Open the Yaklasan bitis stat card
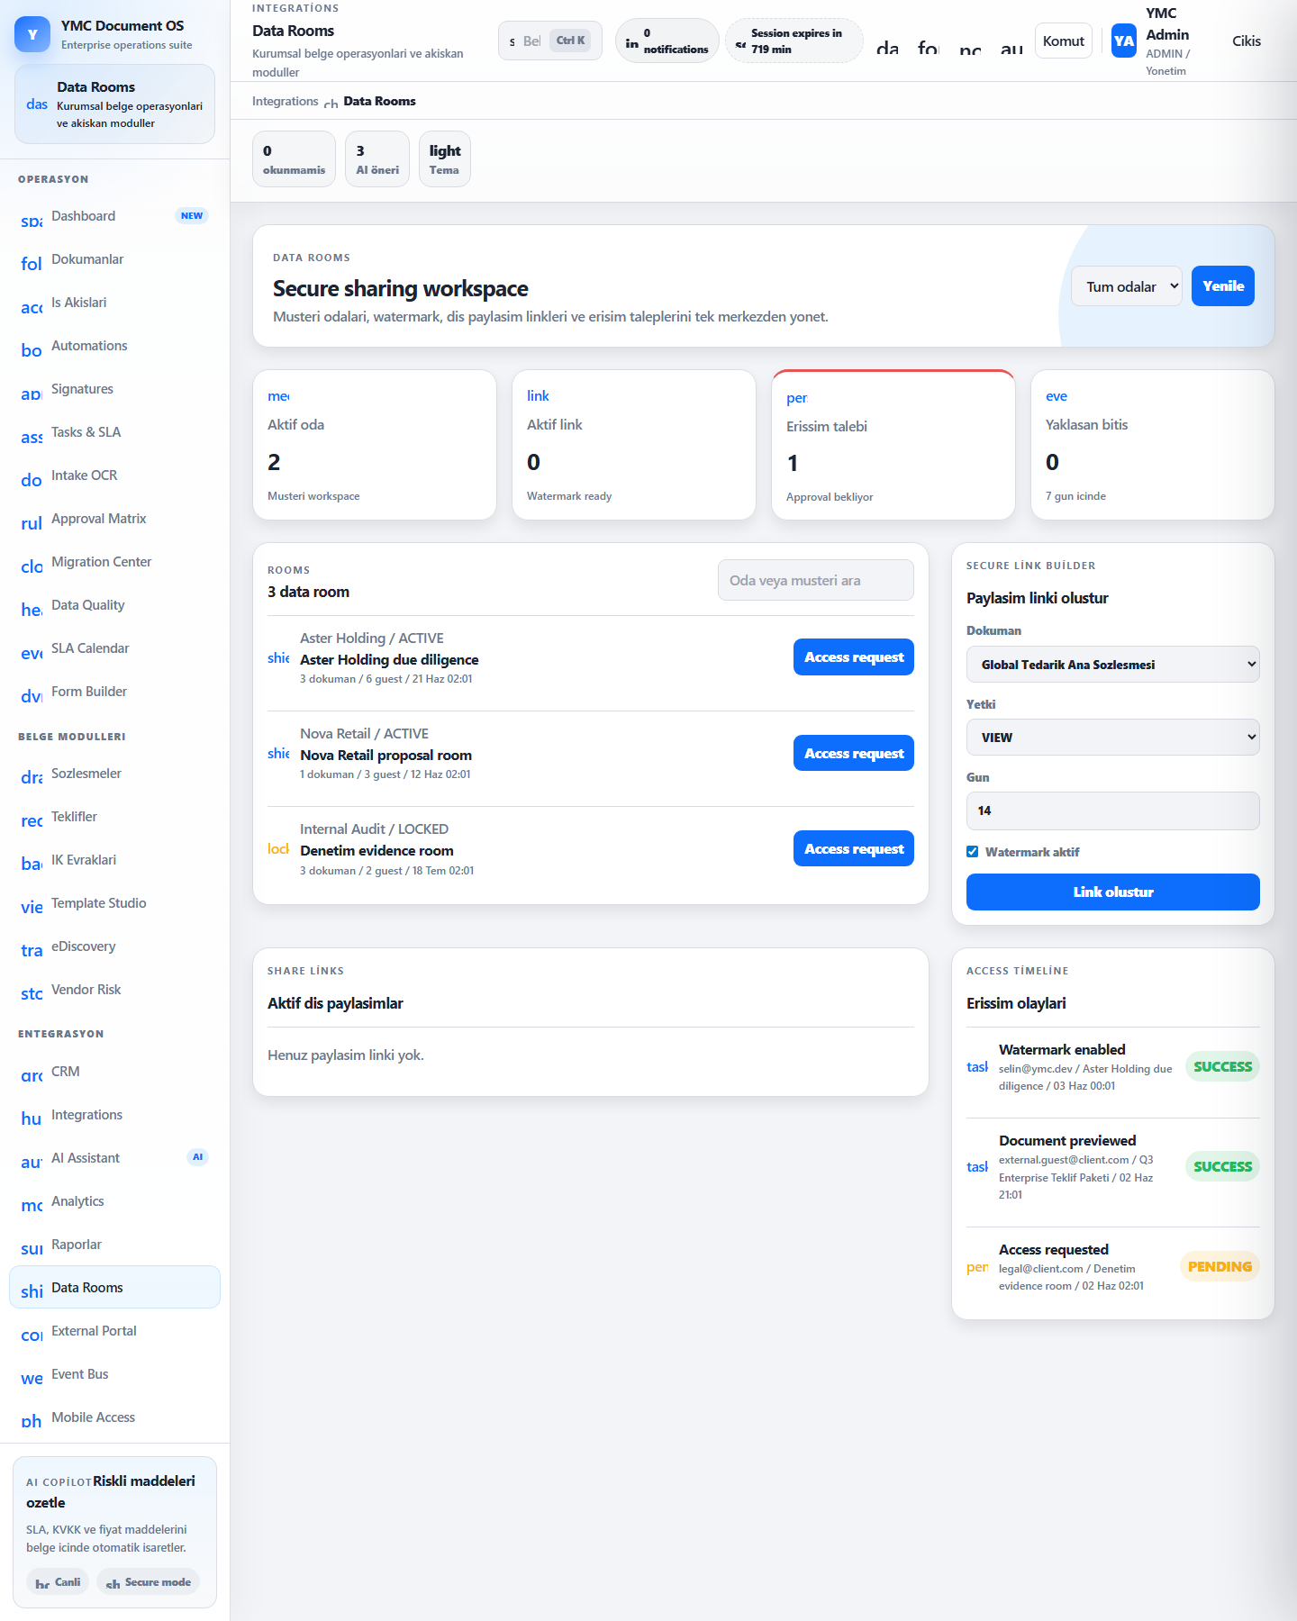 [1153, 445]
